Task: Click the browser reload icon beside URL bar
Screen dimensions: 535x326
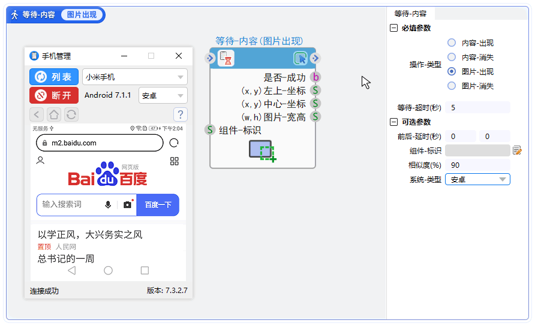Action: click(x=174, y=143)
